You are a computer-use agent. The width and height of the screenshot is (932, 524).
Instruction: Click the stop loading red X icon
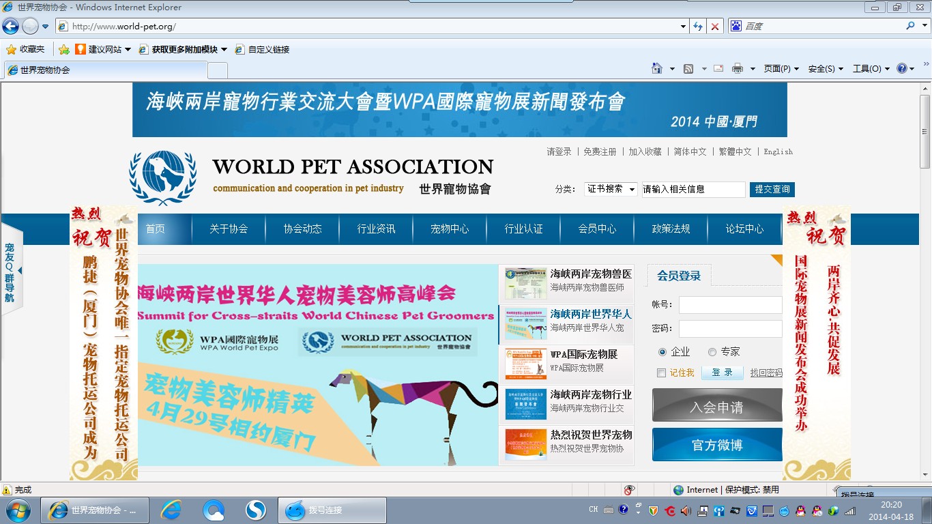714,27
